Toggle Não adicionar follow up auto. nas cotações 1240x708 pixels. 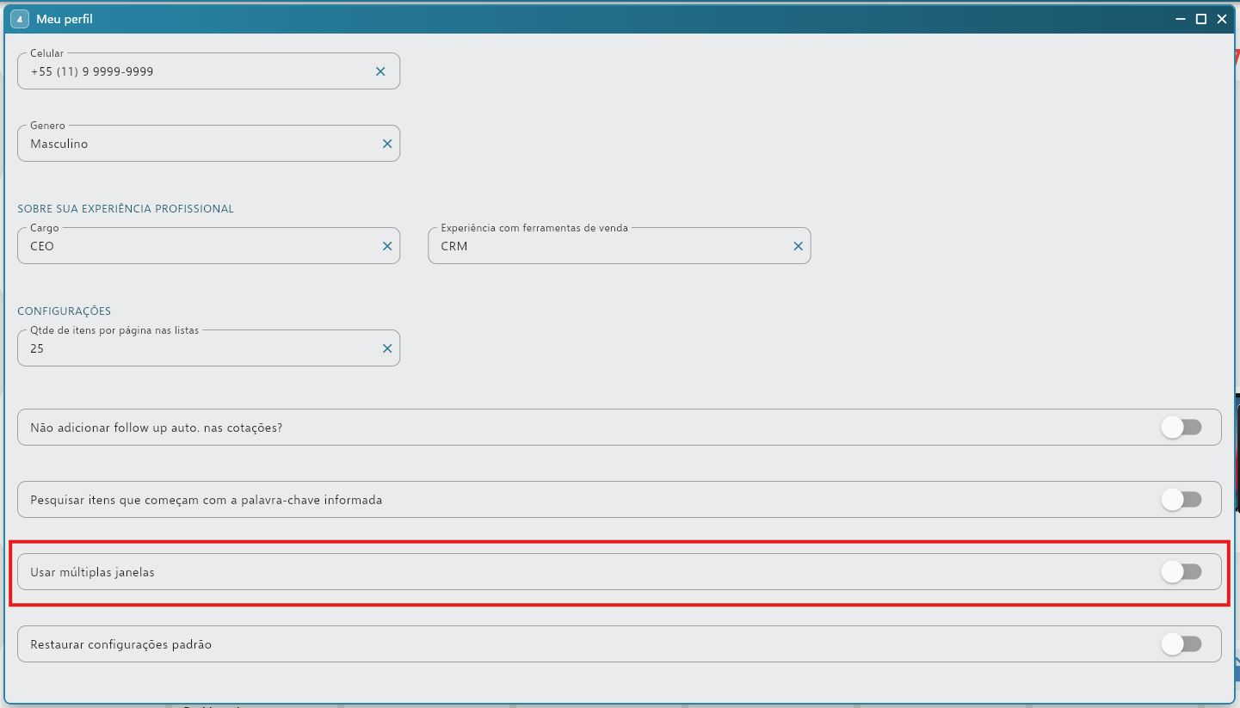pos(1181,427)
